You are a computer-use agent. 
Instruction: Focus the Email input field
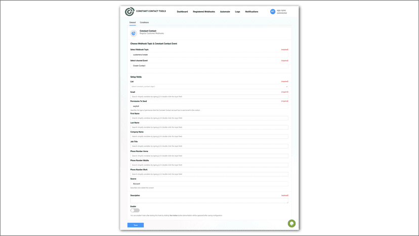209,97
